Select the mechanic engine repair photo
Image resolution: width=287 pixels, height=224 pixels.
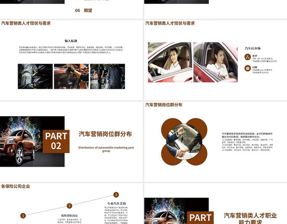35,77
